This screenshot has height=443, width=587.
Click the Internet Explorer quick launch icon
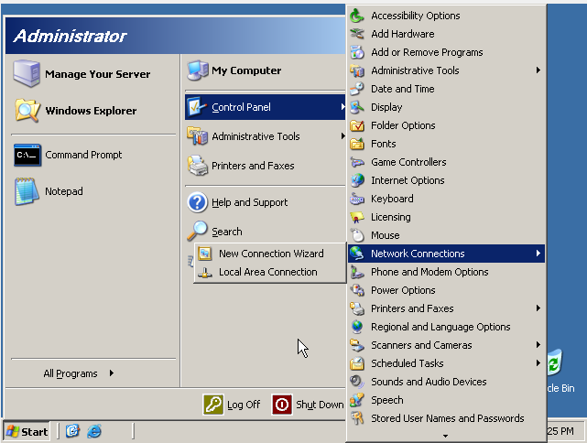coord(94,431)
